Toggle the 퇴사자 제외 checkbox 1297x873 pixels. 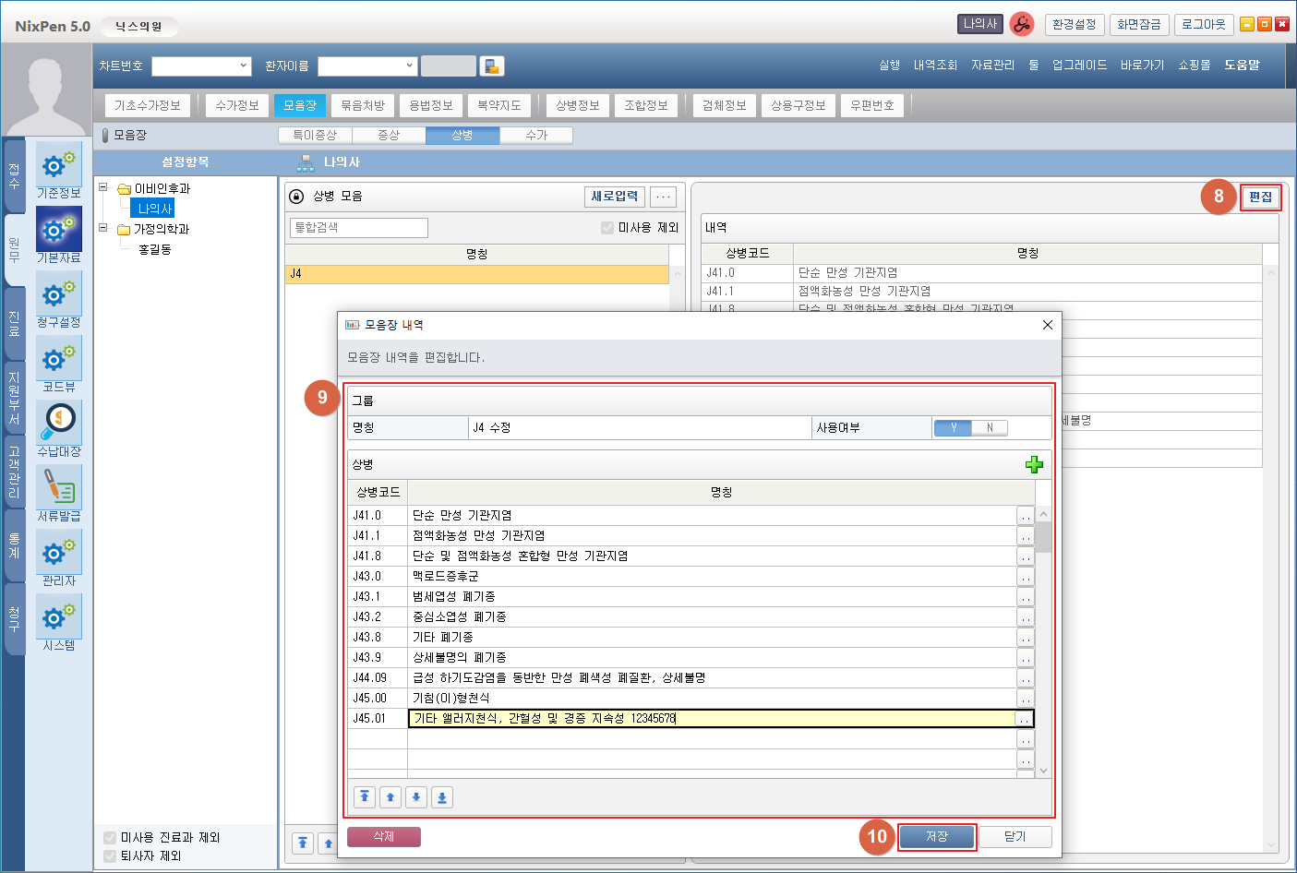(110, 856)
